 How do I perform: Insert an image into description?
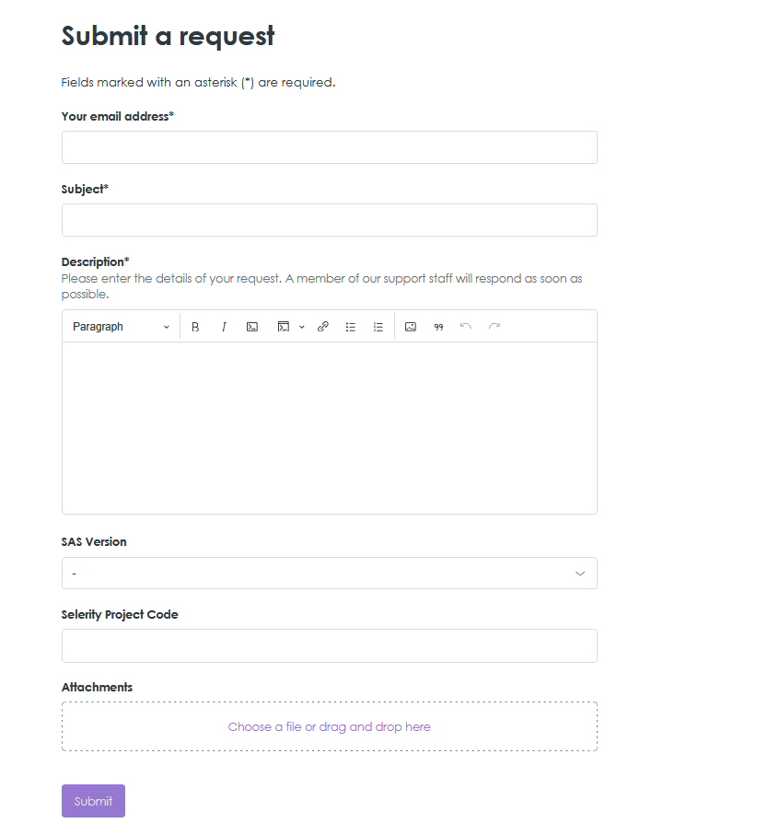tap(411, 327)
